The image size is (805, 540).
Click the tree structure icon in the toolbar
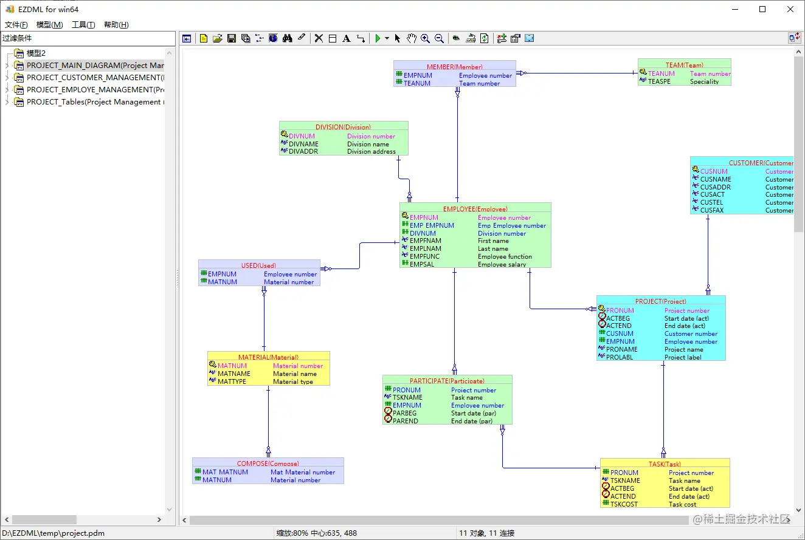click(260, 38)
